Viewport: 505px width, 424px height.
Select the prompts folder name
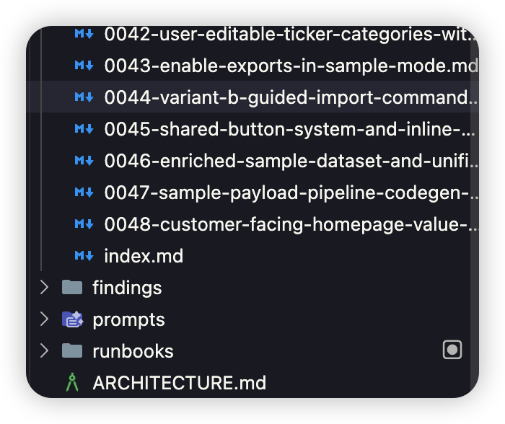pyautogui.click(x=128, y=319)
